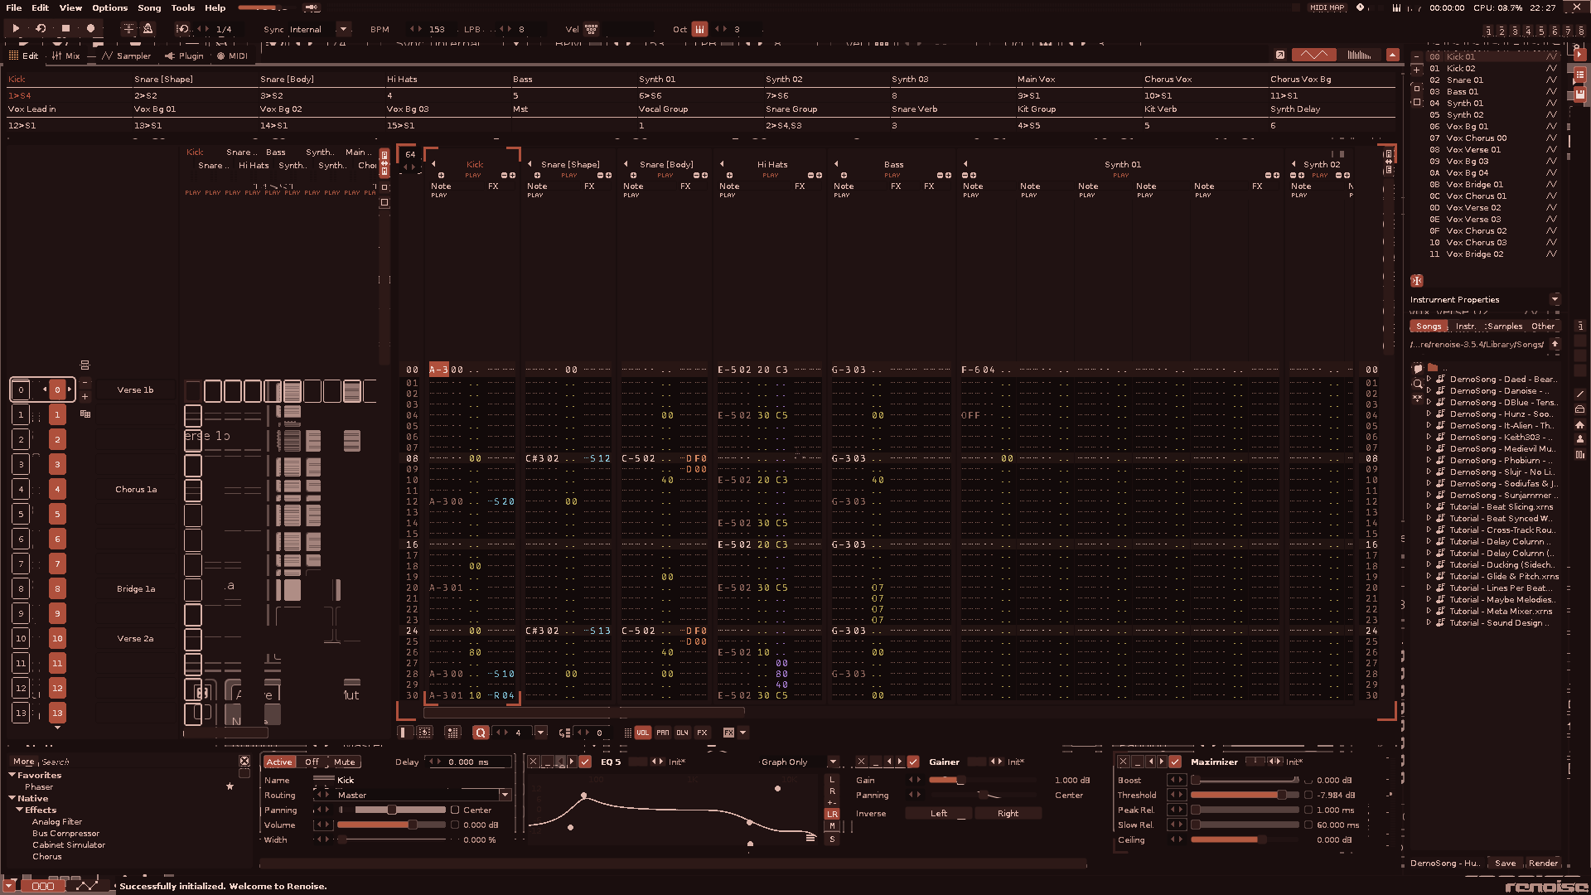Toggle Maximizer device enabled checkbox

pos(1175,762)
